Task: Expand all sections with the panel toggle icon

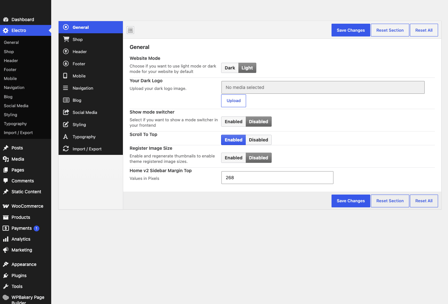Action: 130,30
